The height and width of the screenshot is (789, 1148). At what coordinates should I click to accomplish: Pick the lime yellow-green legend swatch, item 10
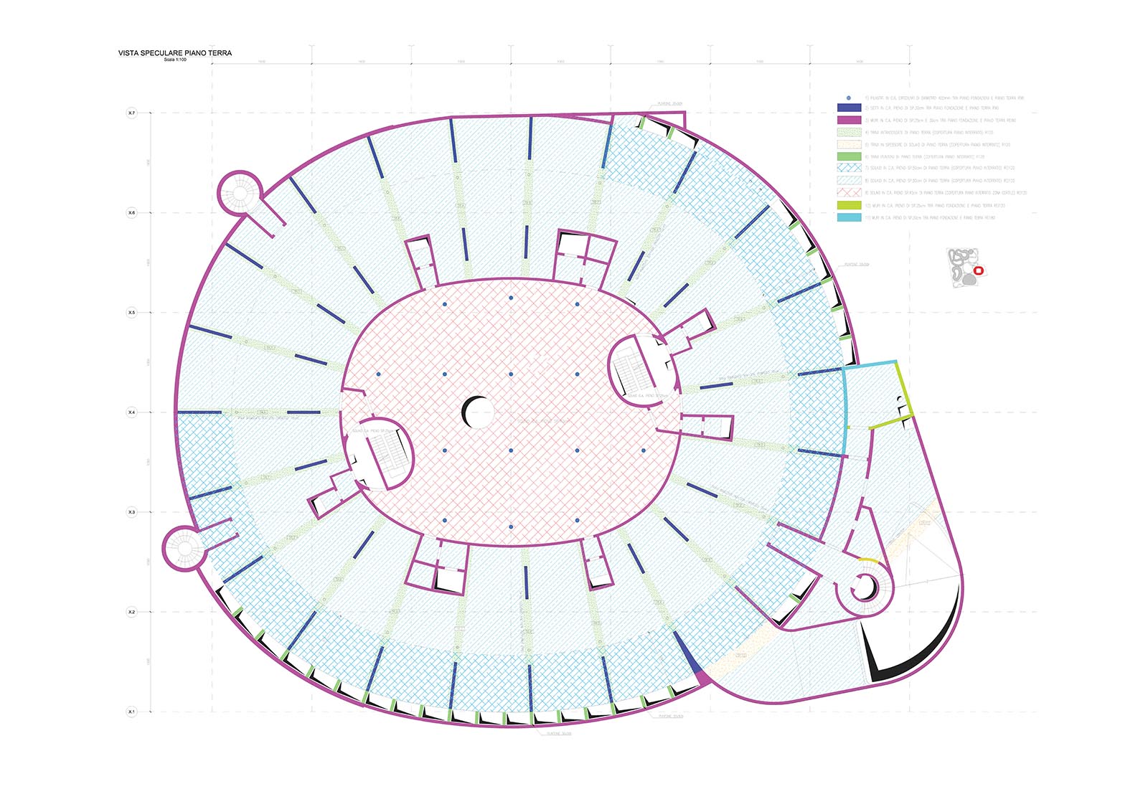849,205
